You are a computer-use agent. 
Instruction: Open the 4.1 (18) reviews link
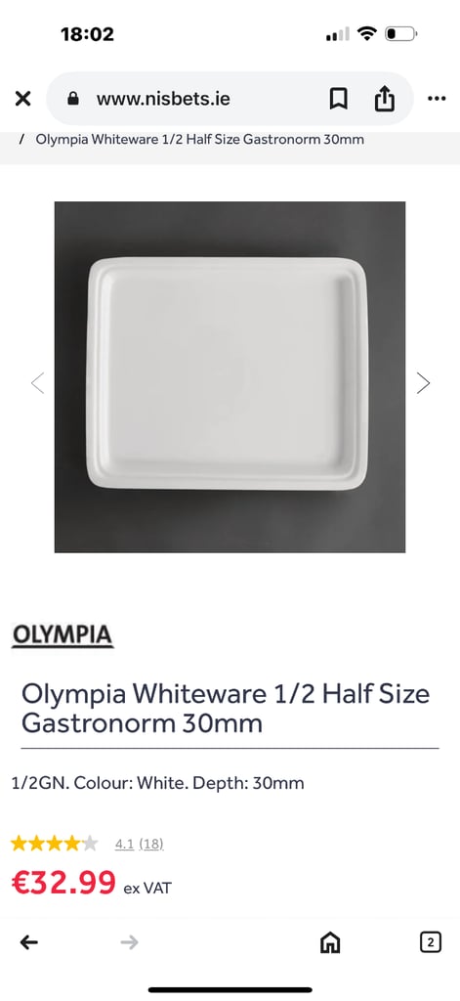[139, 844]
